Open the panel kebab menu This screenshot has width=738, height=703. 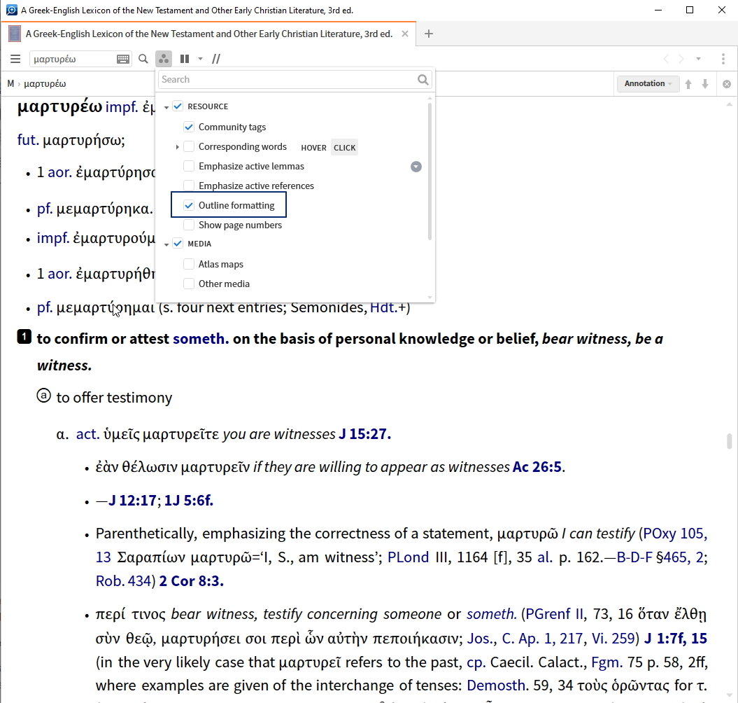pos(723,59)
